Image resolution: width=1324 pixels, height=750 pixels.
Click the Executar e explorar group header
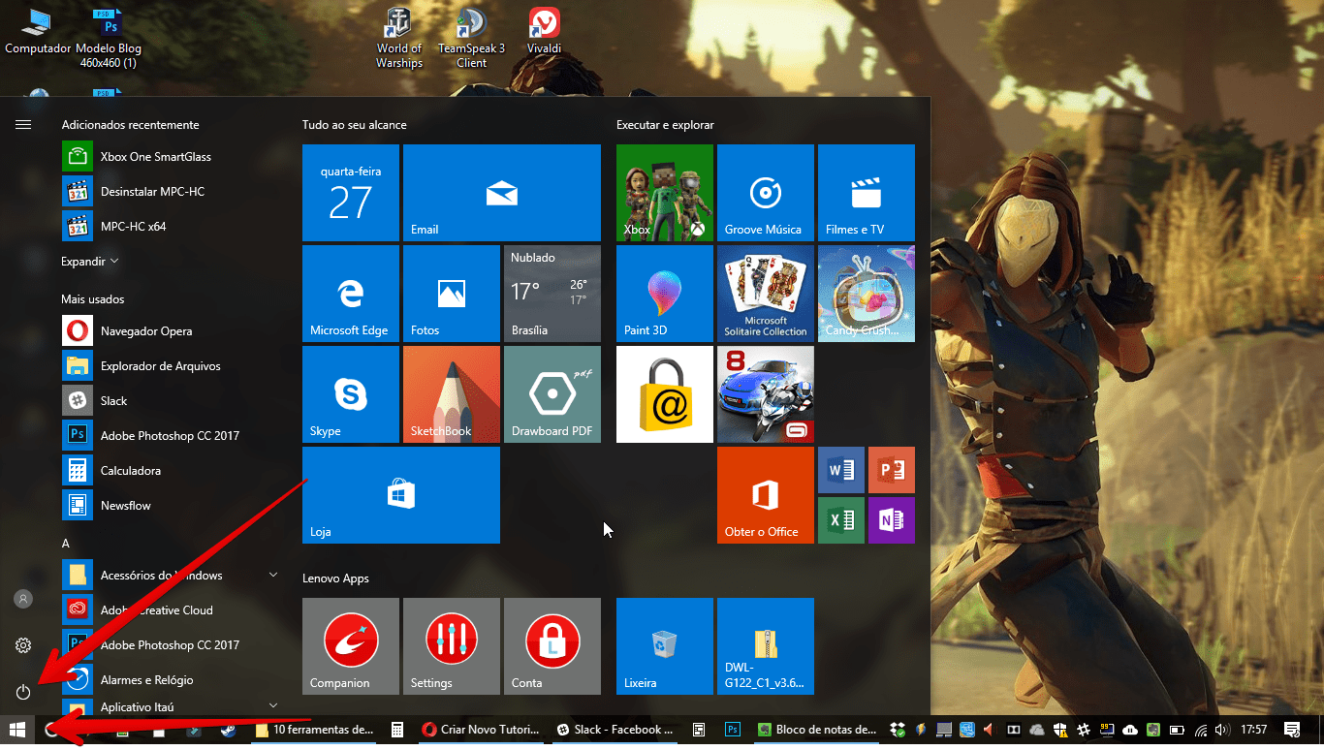(x=665, y=125)
